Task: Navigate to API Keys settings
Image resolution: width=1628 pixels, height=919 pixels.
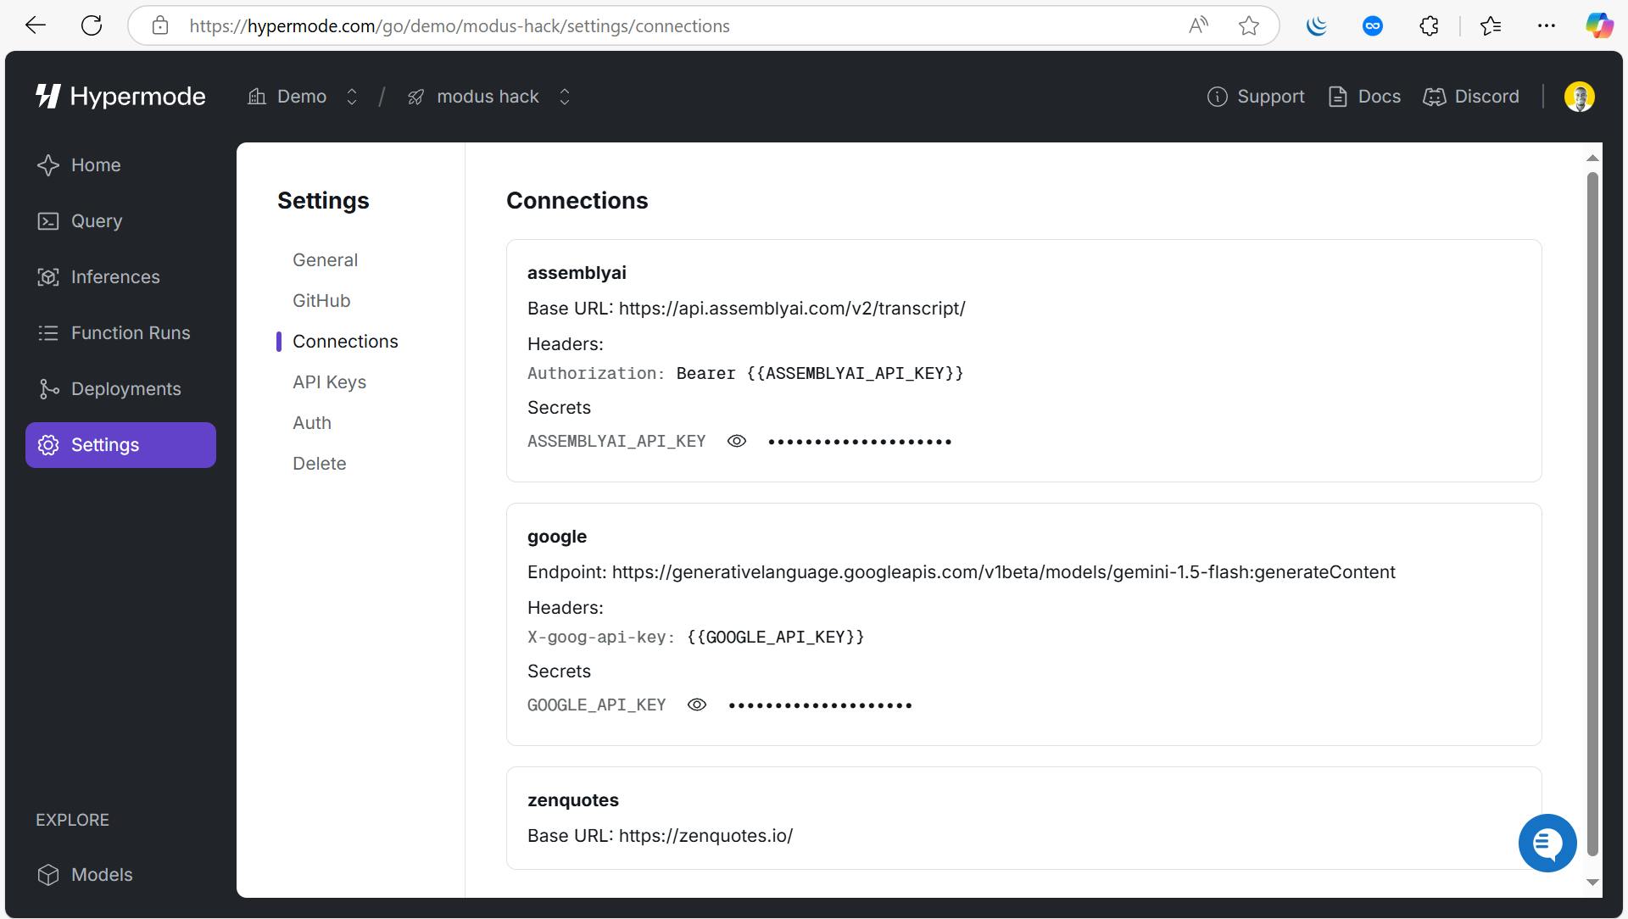Action: click(x=329, y=382)
